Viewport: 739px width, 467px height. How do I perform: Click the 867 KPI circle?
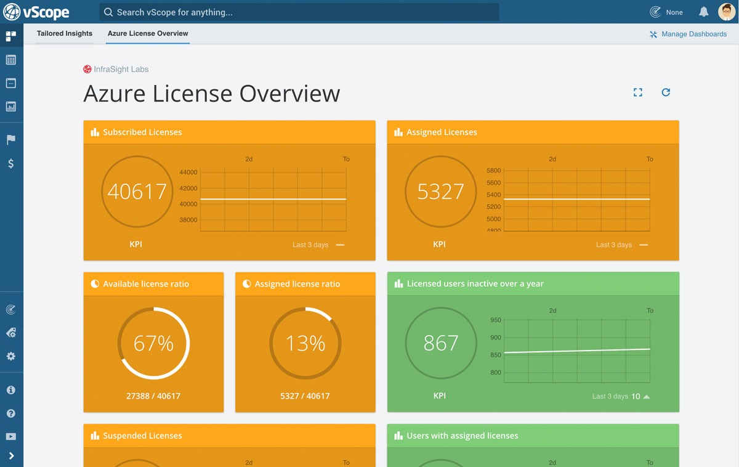(x=440, y=343)
